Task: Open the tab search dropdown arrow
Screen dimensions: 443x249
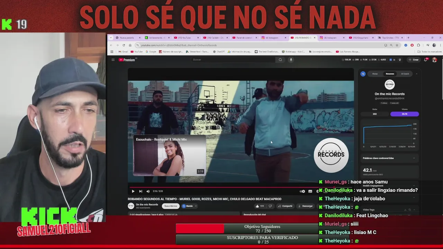Action: [111, 38]
